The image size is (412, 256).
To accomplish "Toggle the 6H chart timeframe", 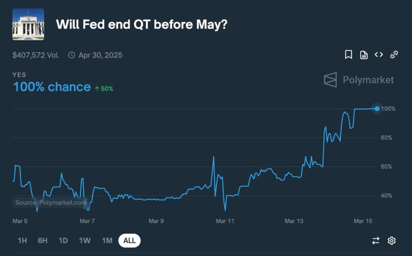I will click(x=42, y=240).
